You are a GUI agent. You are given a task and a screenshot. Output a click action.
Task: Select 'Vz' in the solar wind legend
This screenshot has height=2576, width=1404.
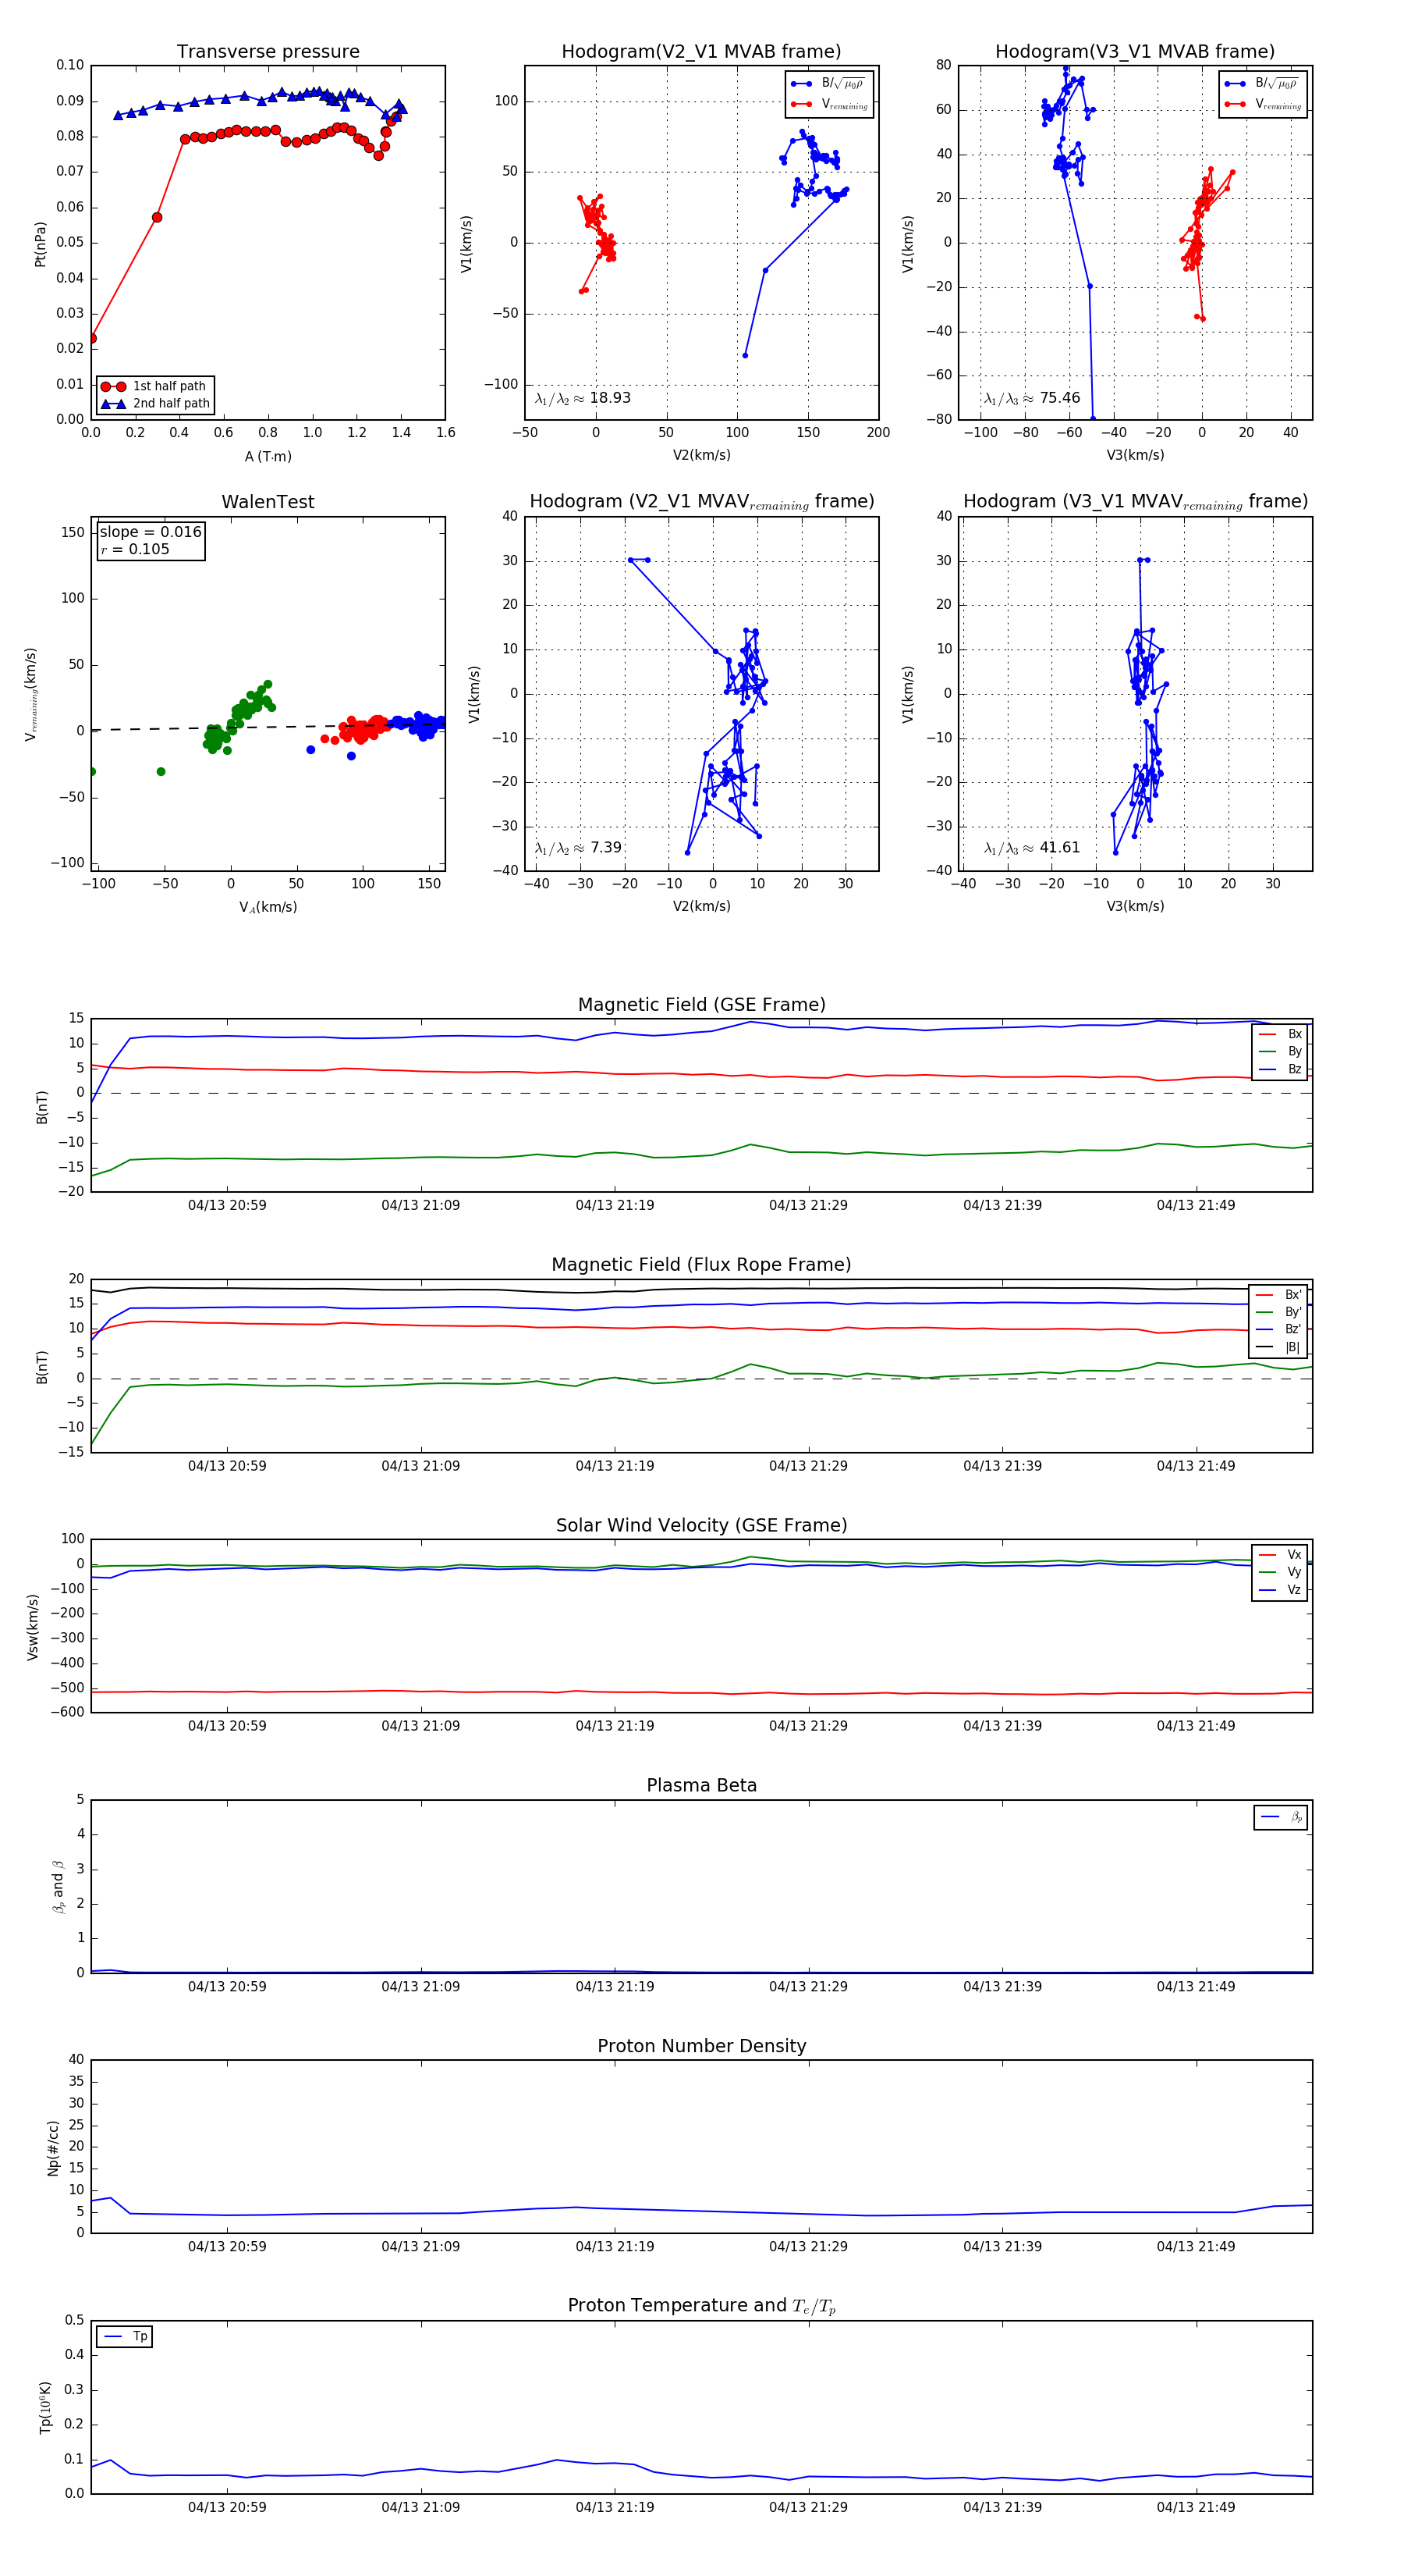pyautogui.click(x=1281, y=1590)
